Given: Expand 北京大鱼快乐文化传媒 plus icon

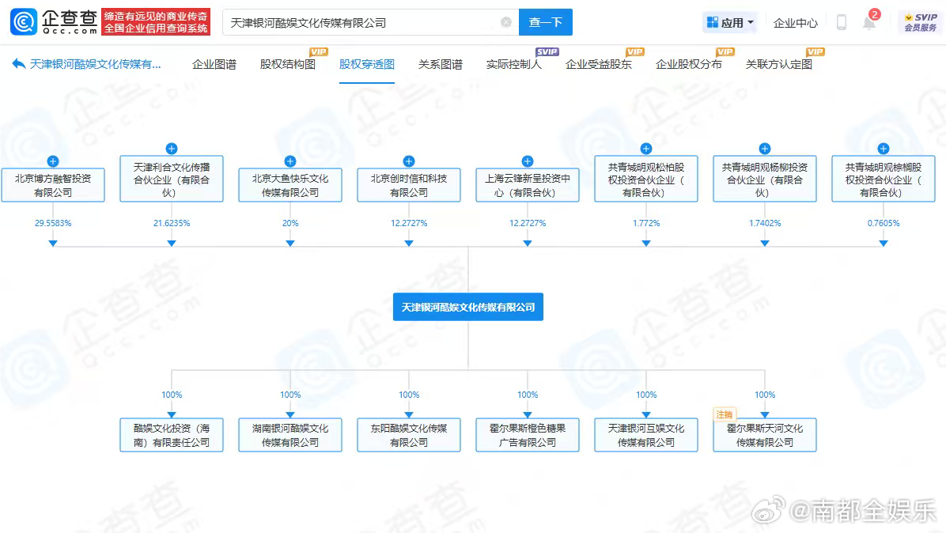Looking at the screenshot, I should pyautogui.click(x=290, y=161).
